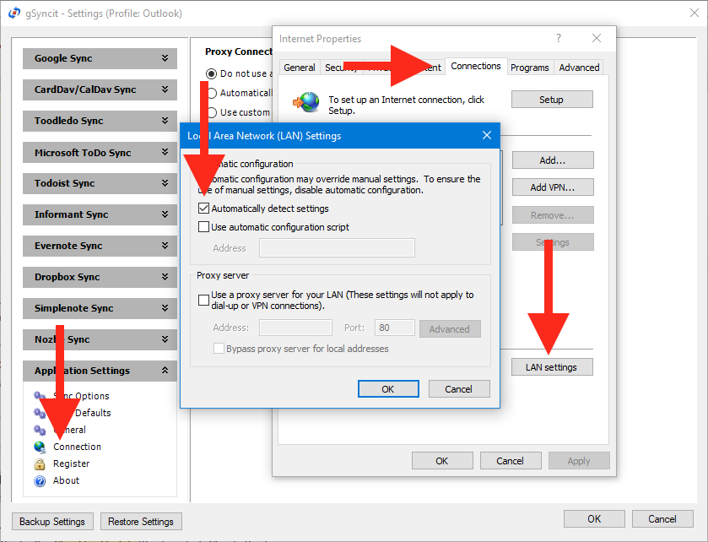Viewport: 708px width, 542px height.
Task: Click Restore Settings button
Action: coord(141,522)
